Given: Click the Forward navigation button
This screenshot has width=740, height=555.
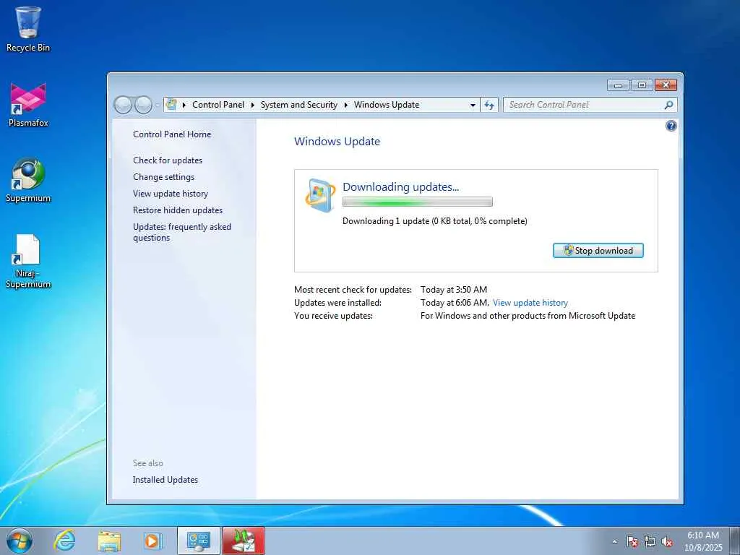Looking at the screenshot, I should click(144, 105).
